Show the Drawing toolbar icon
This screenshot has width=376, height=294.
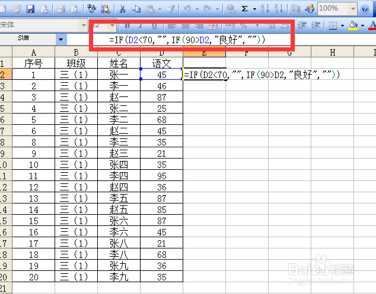click(310, 9)
